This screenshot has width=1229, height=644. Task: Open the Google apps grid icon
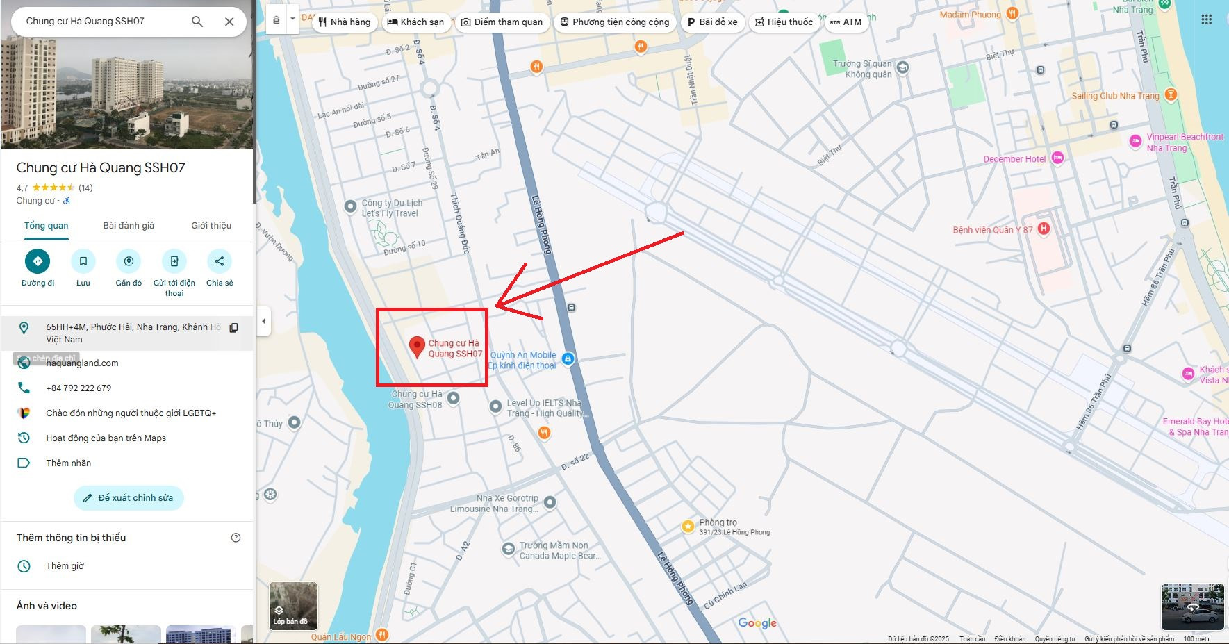[1207, 20]
